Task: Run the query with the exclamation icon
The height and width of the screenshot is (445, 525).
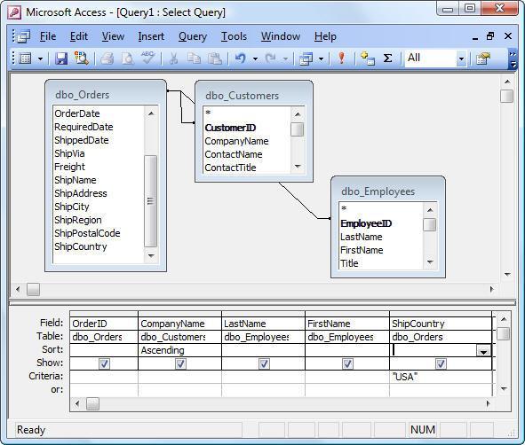Action: click(341, 59)
